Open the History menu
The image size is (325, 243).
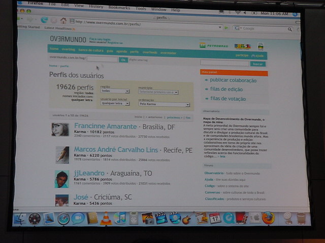tap(96, 7)
